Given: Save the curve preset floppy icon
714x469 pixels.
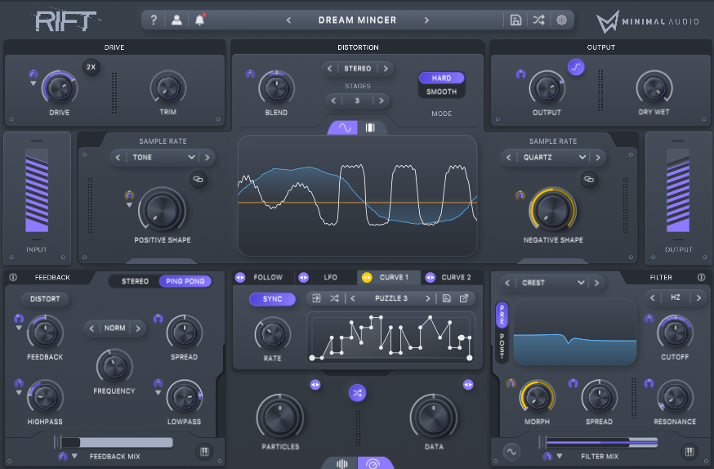Looking at the screenshot, I should click(x=447, y=298).
